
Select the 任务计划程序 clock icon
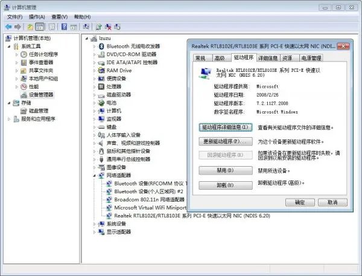[24, 54]
